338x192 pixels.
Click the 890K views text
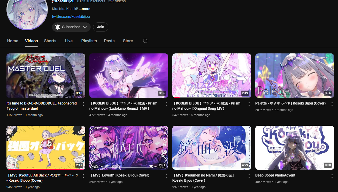[97, 182]
